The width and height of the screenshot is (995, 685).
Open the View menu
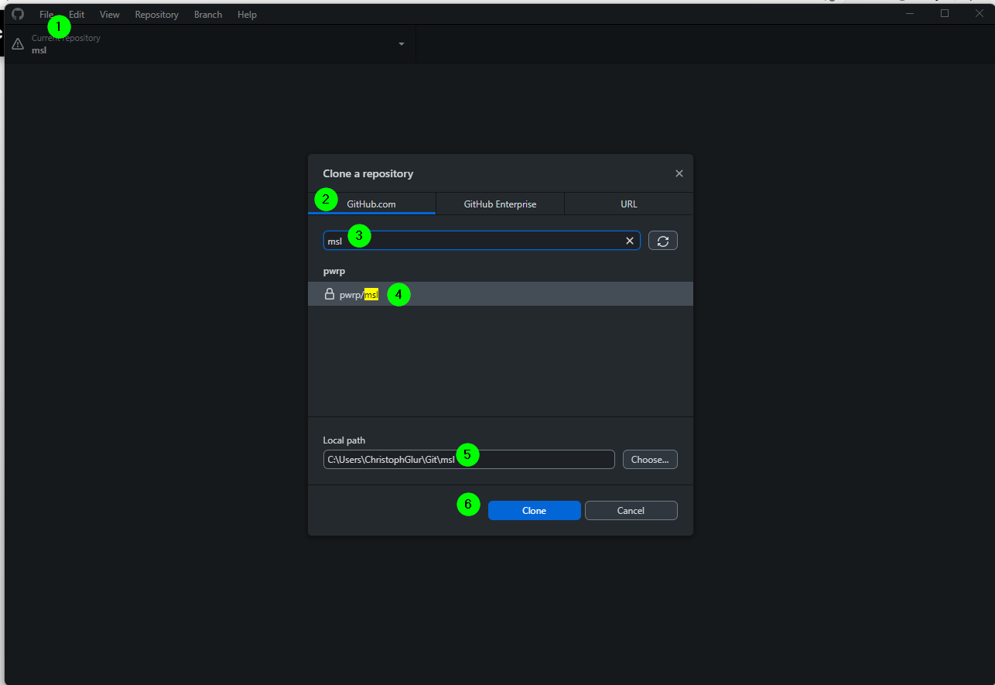(x=110, y=15)
